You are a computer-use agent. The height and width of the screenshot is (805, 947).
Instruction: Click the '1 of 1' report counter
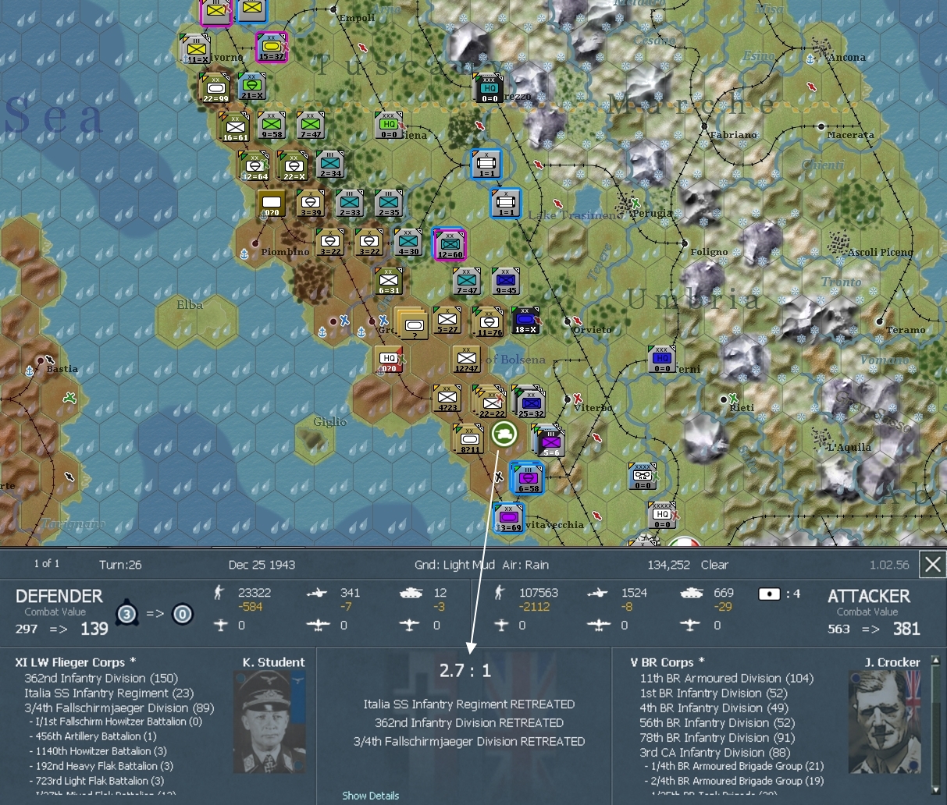tap(47, 563)
